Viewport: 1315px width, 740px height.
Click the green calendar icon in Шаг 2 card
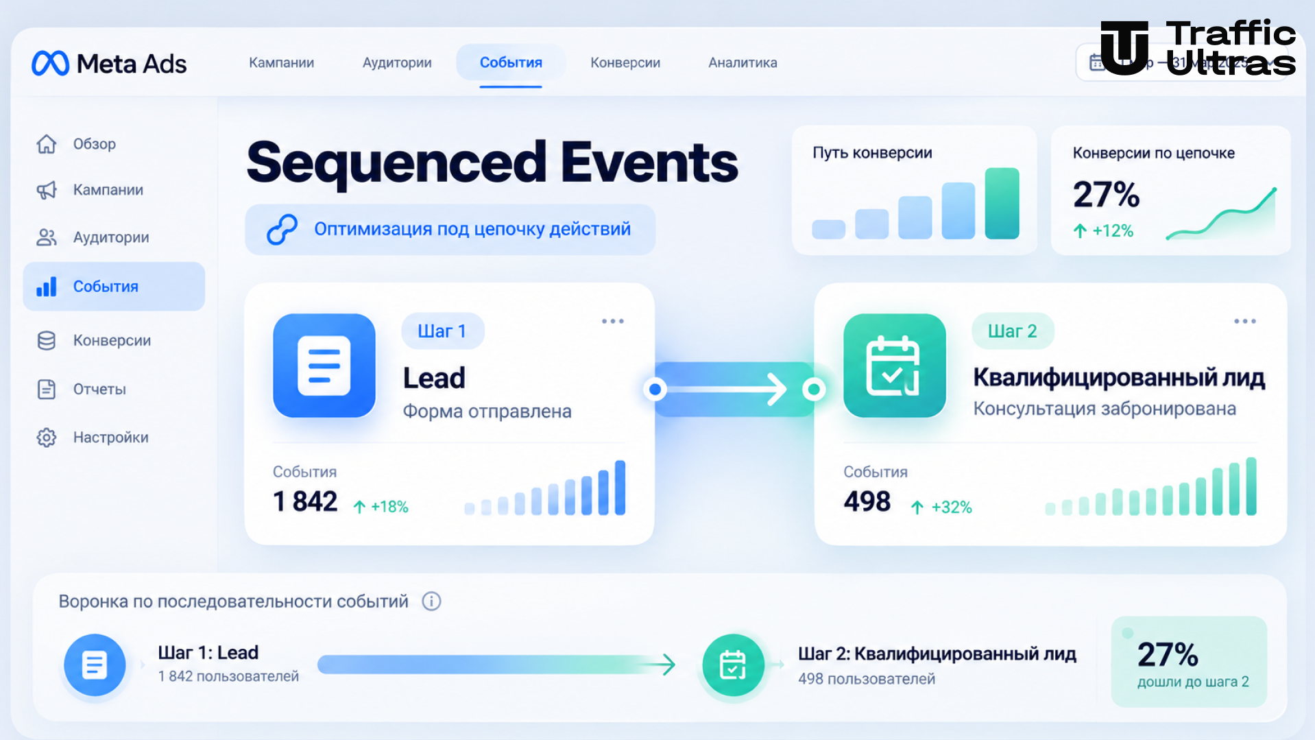894,366
